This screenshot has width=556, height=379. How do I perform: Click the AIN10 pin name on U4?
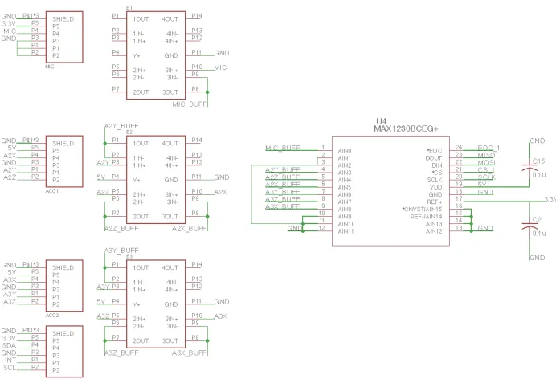click(346, 224)
